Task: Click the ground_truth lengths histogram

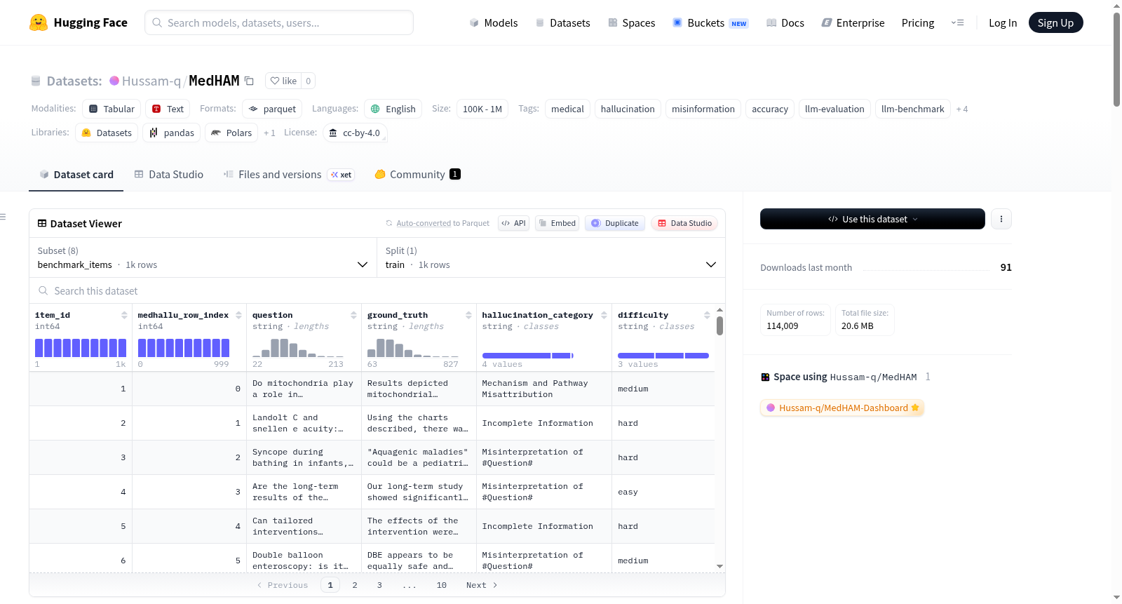Action: [x=413, y=347]
